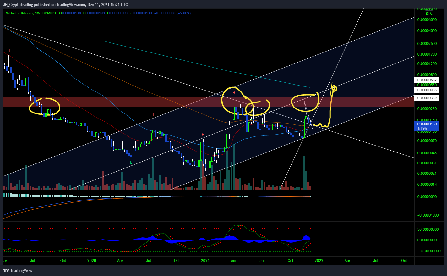Click the 50.00000000 oscillator axis label
The image size is (447, 276).
pos(428,229)
